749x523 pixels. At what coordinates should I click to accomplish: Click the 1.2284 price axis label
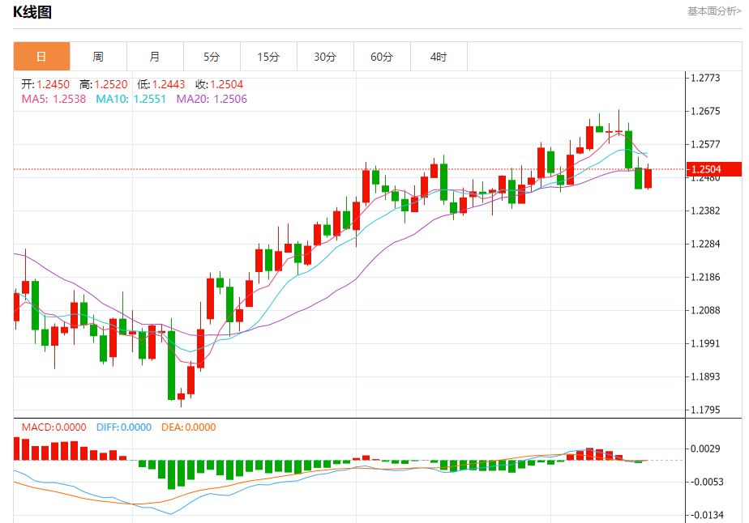tap(705, 244)
